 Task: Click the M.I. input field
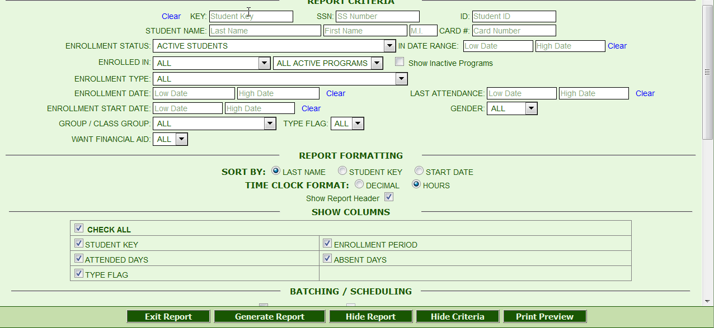pyautogui.click(x=424, y=31)
